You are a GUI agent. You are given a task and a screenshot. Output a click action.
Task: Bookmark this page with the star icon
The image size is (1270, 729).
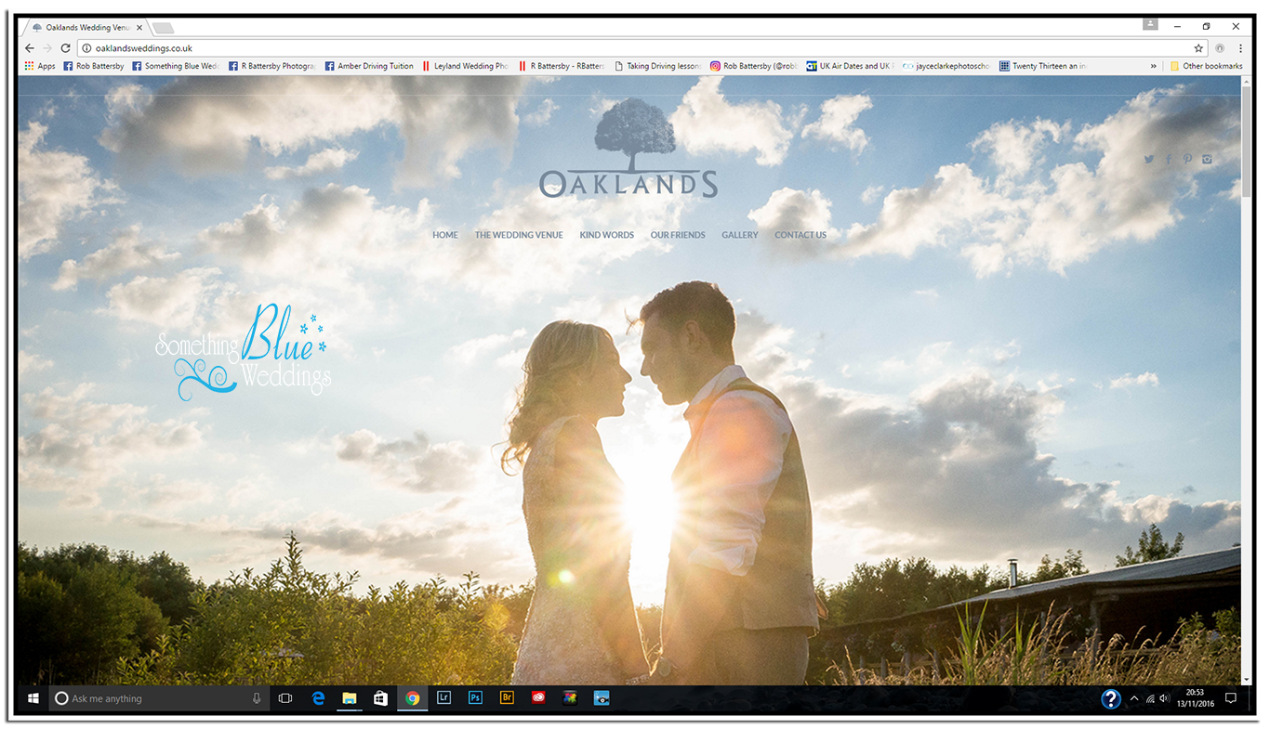coord(1198,48)
